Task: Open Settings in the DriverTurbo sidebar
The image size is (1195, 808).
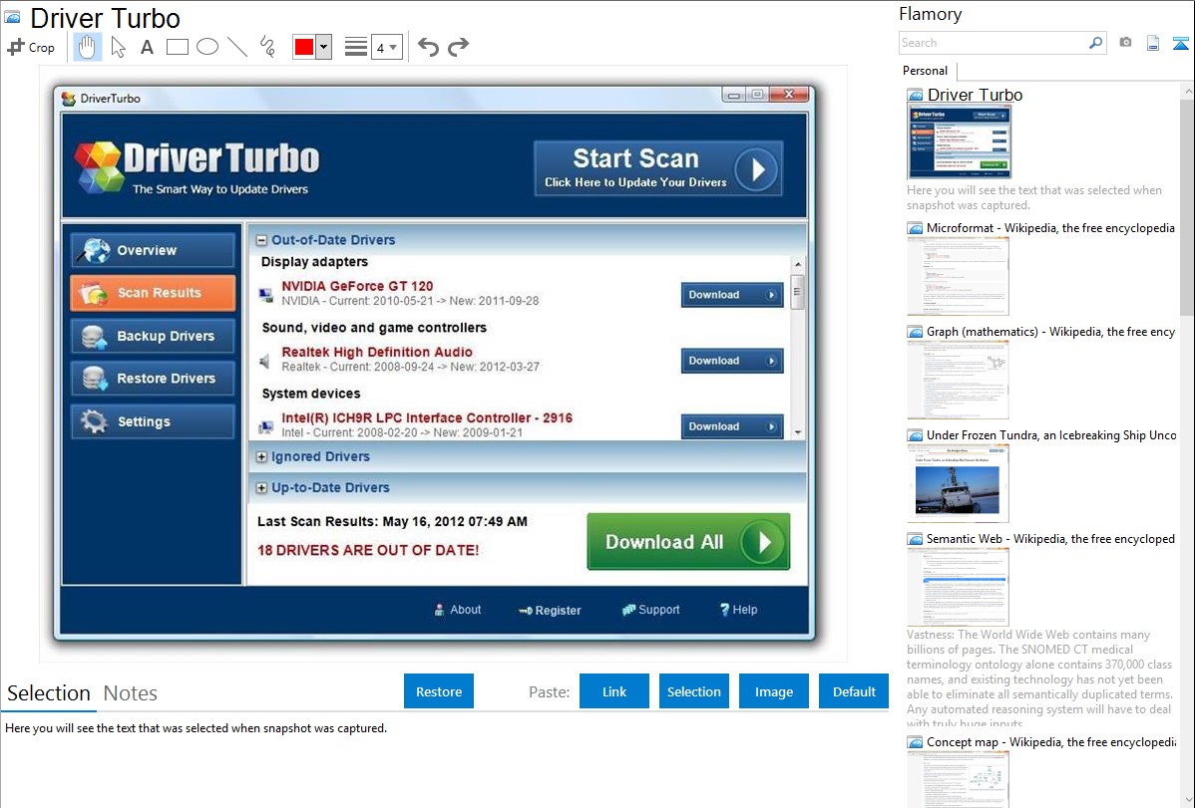Action: [x=153, y=421]
